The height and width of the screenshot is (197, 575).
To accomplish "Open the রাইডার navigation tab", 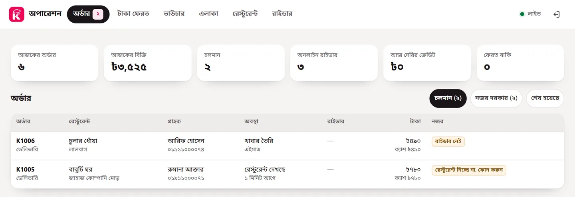I will tap(282, 14).
